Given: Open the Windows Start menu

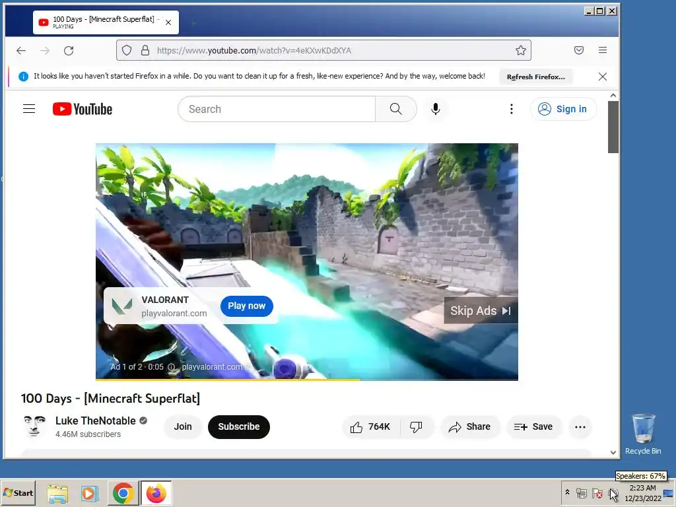Looking at the screenshot, I should (x=18, y=492).
